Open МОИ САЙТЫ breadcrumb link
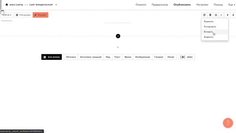 [16, 5]
